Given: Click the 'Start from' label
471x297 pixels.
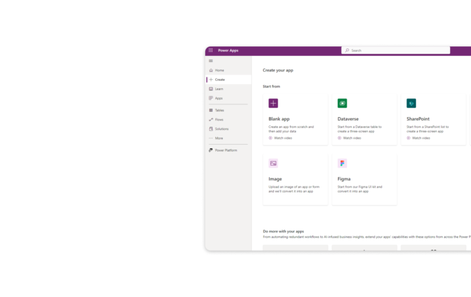Looking at the screenshot, I should click(x=271, y=86).
